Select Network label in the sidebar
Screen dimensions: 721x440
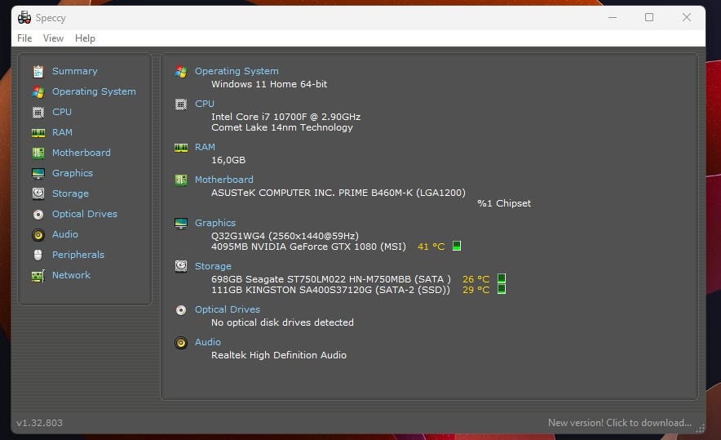[71, 275]
